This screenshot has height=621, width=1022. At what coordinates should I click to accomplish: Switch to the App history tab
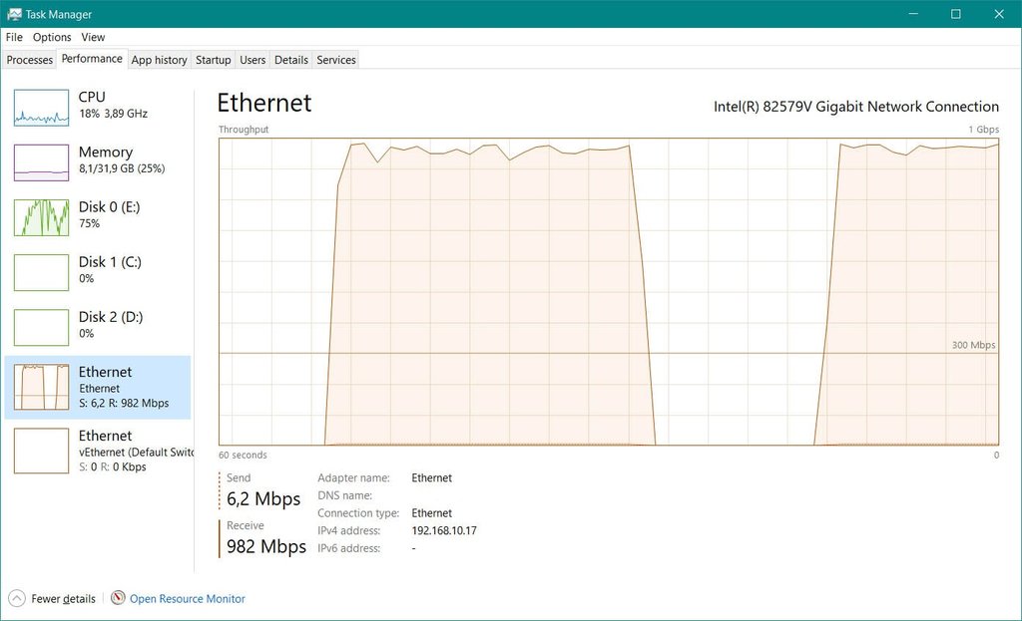coord(160,60)
